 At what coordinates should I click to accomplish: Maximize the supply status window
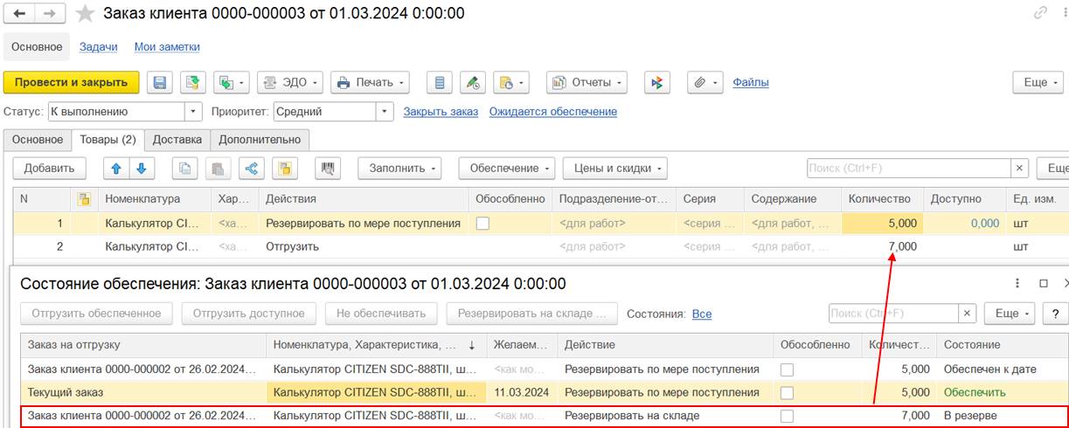tap(1043, 284)
